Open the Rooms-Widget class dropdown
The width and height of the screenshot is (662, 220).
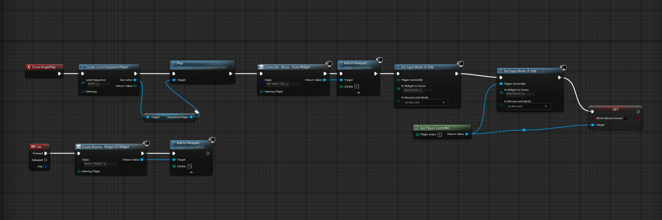(x=95, y=164)
